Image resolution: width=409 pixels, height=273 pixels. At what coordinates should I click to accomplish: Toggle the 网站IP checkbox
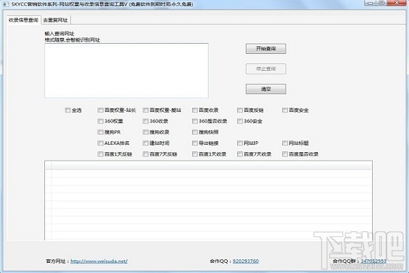click(x=240, y=143)
